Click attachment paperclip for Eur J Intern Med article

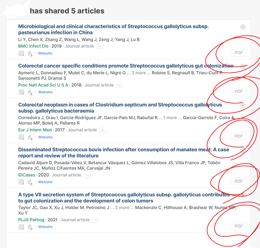tap(30, 137)
